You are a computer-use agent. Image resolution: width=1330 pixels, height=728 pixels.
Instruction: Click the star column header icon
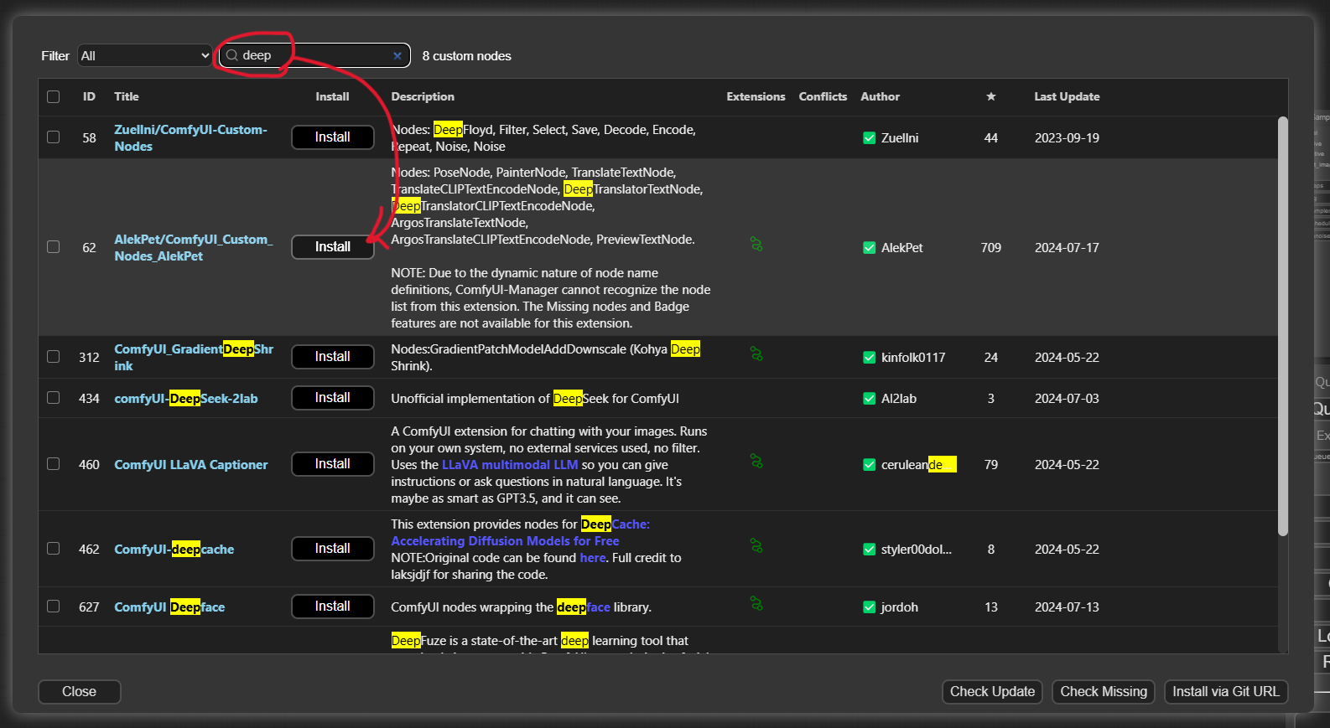pos(991,96)
